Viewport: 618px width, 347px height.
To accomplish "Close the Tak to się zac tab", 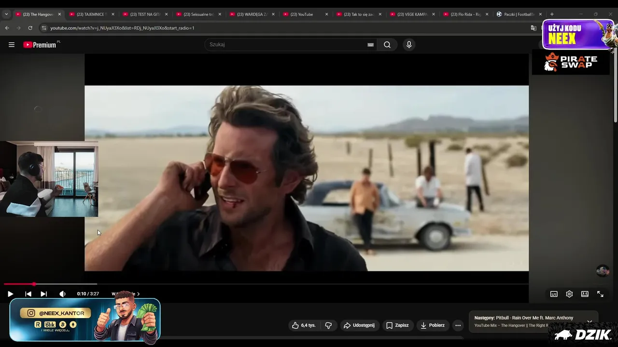I will click(379, 14).
